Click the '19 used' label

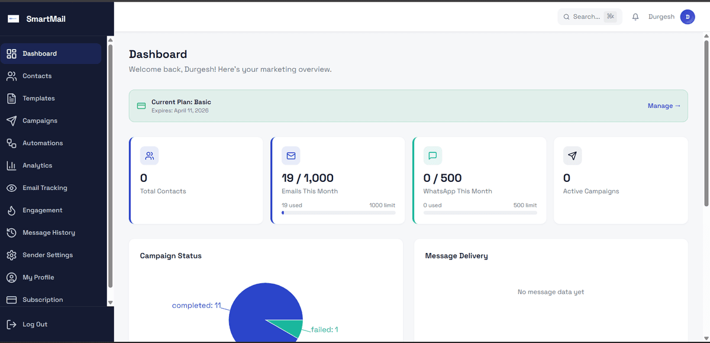(292, 206)
